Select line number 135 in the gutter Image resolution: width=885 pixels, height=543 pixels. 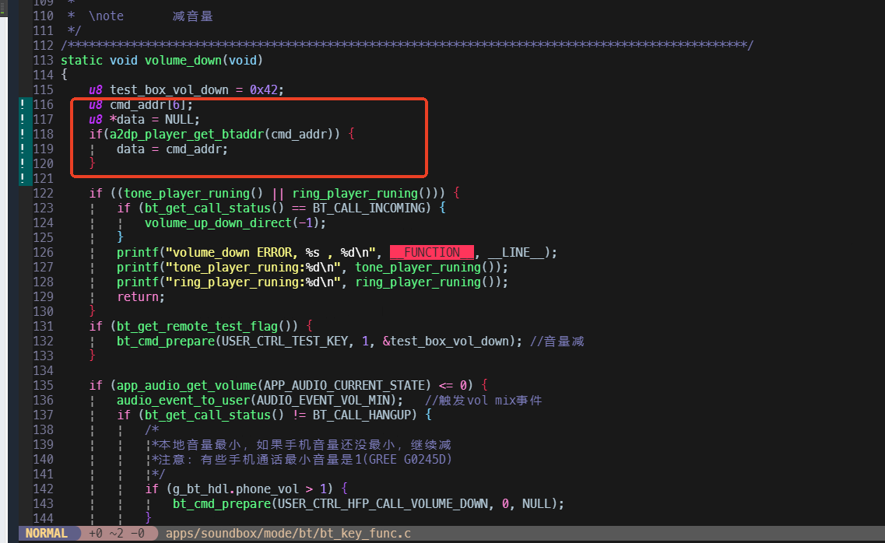point(44,386)
